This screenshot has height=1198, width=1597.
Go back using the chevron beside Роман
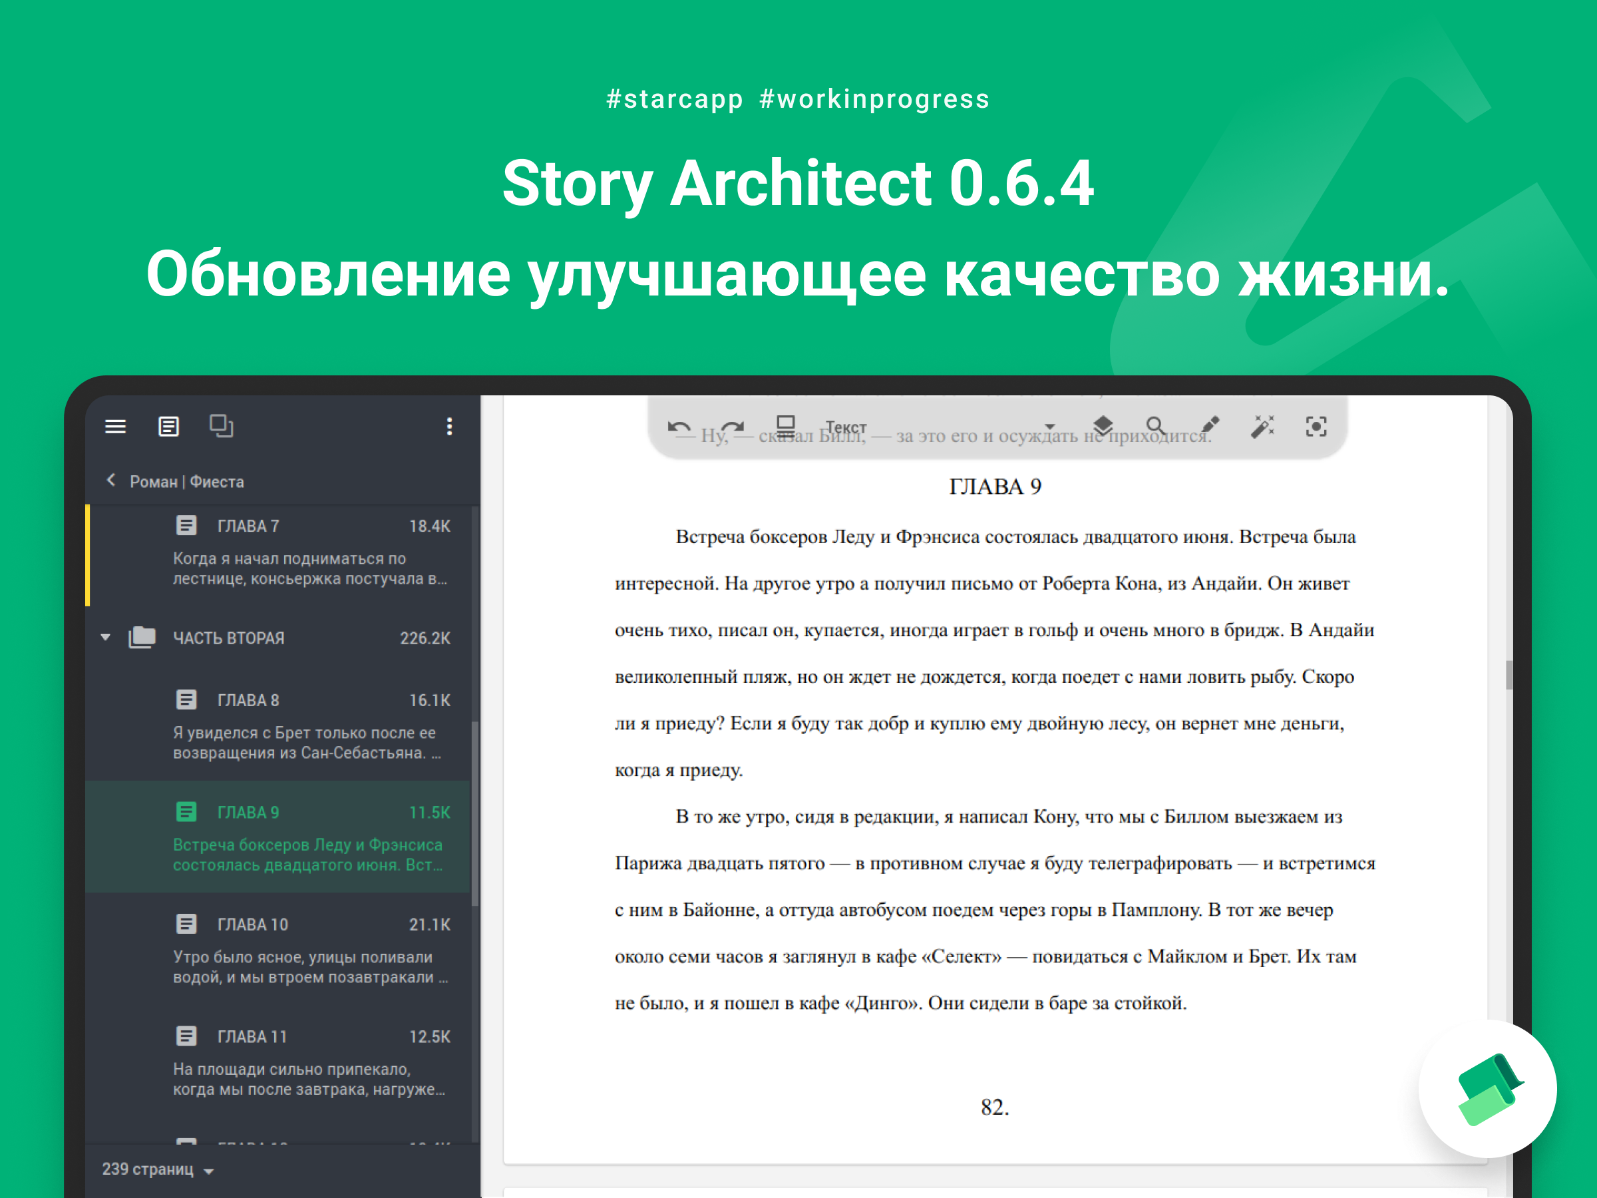(x=111, y=481)
